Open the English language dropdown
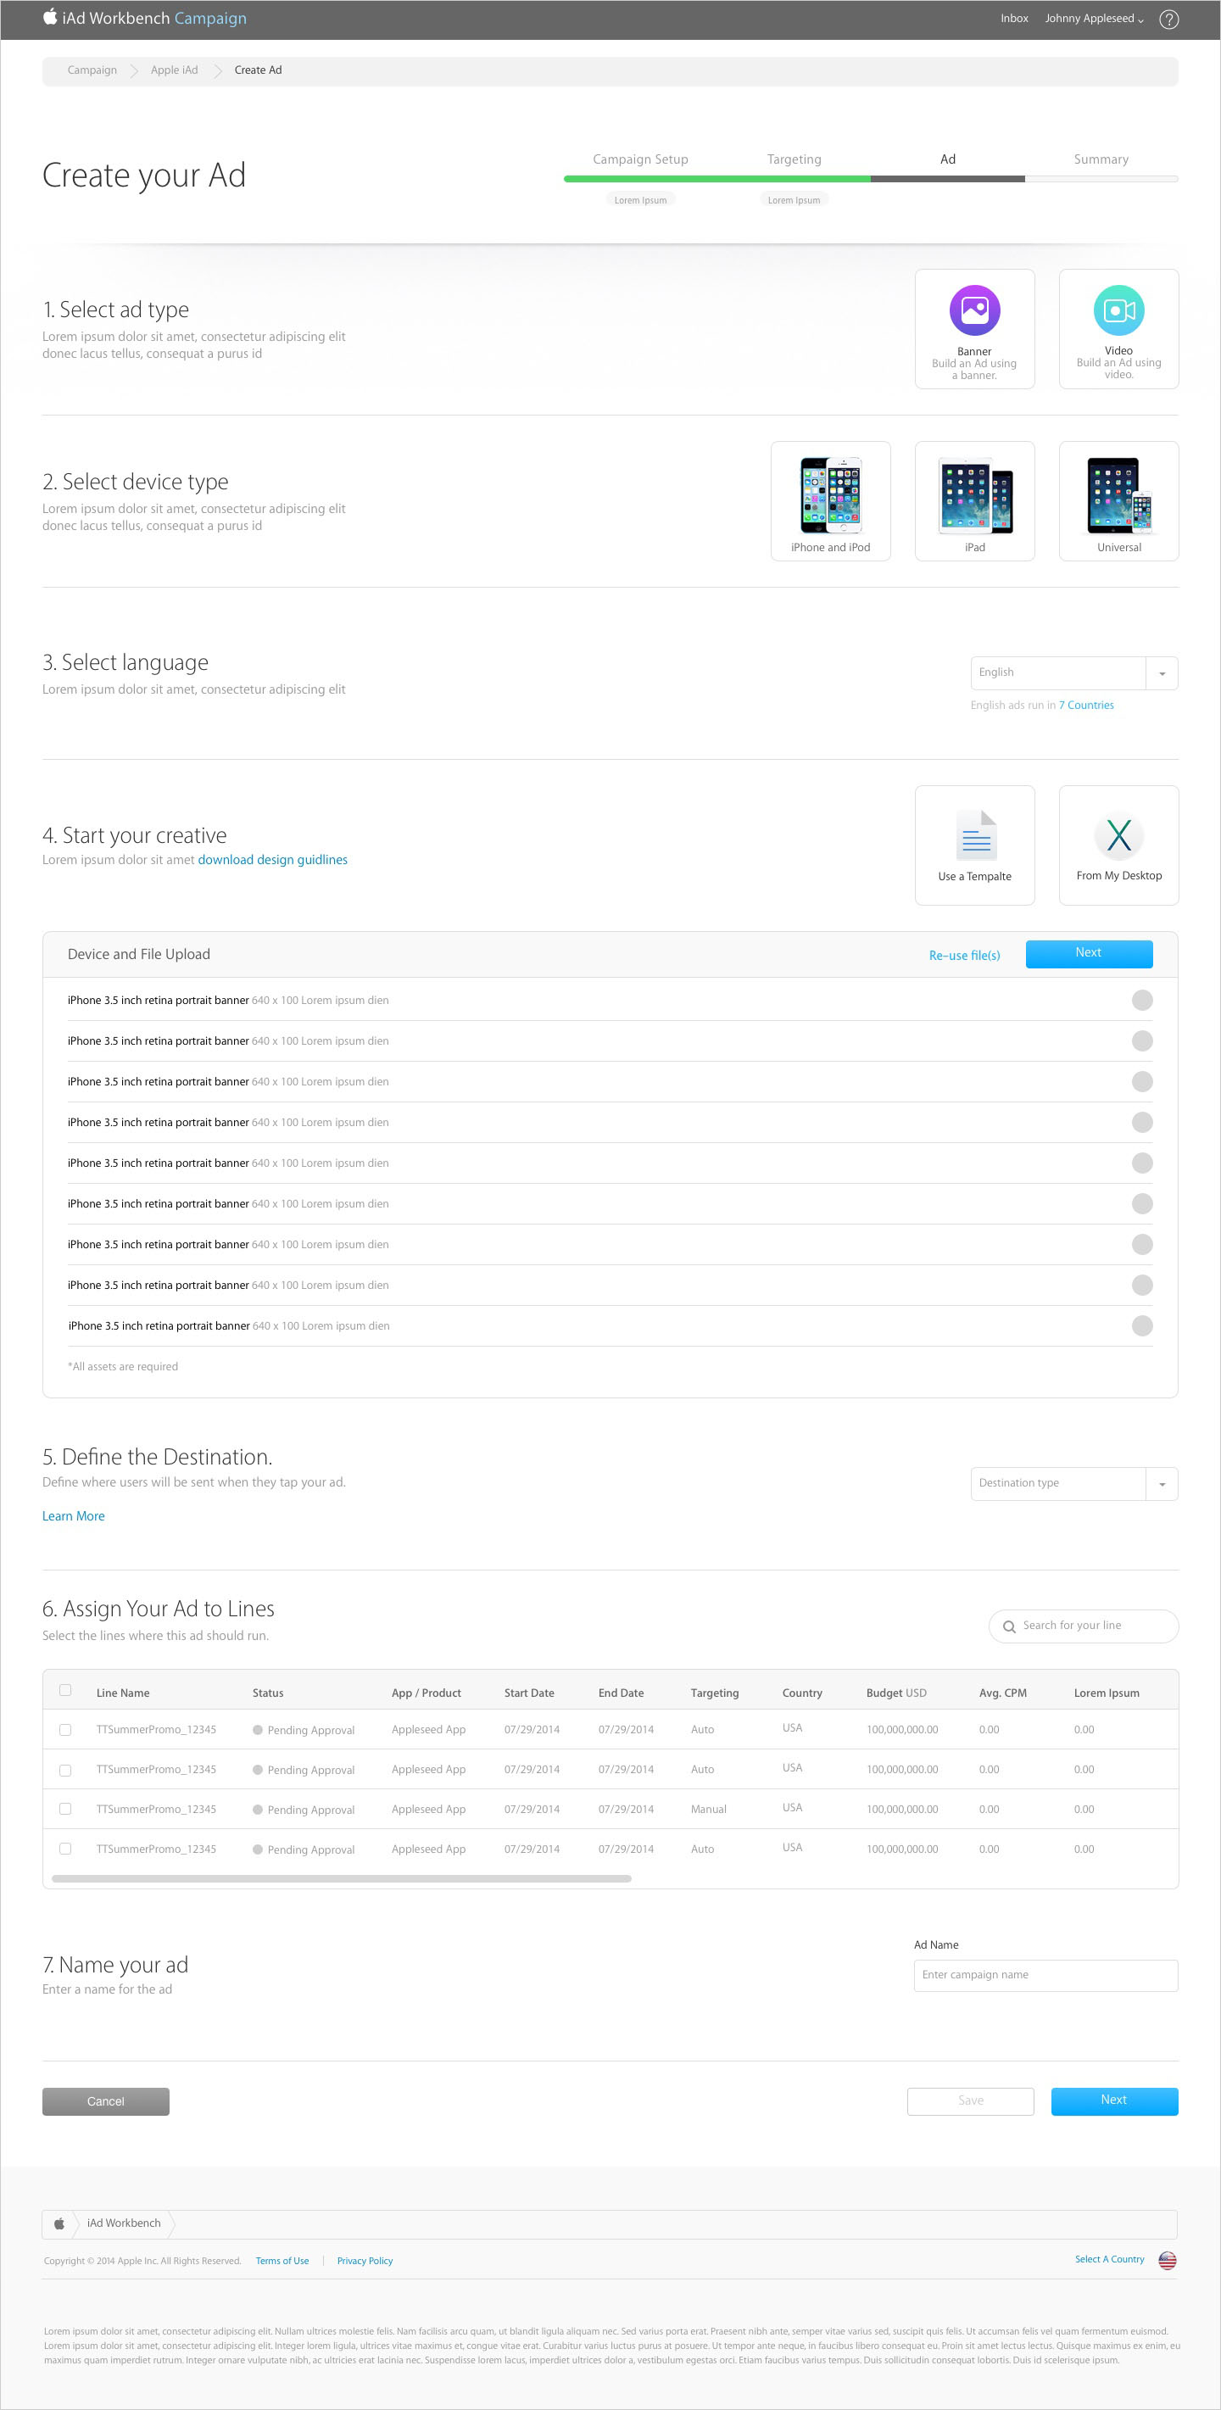The image size is (1221, 2410). tap(1161, 673)
